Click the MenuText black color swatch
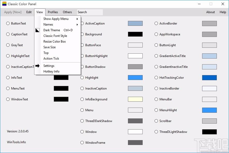Screen dimensions: 229x153 point(61,88)
